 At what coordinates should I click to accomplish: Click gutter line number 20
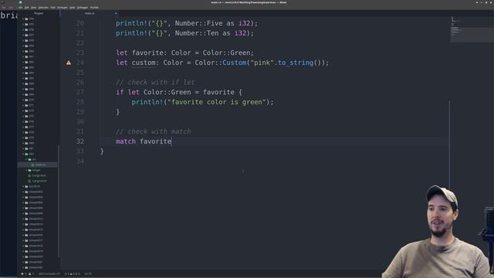pyautogui.click(x=80, y=23)
